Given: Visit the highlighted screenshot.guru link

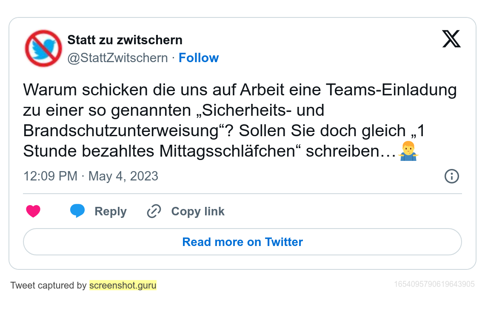Looking at the screenshot, I should (123, 286).
